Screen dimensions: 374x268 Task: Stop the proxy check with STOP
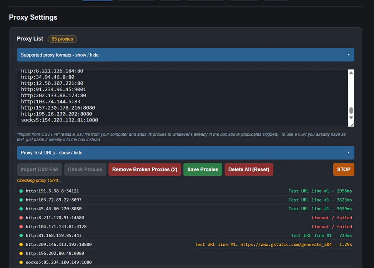coord(344,170)
